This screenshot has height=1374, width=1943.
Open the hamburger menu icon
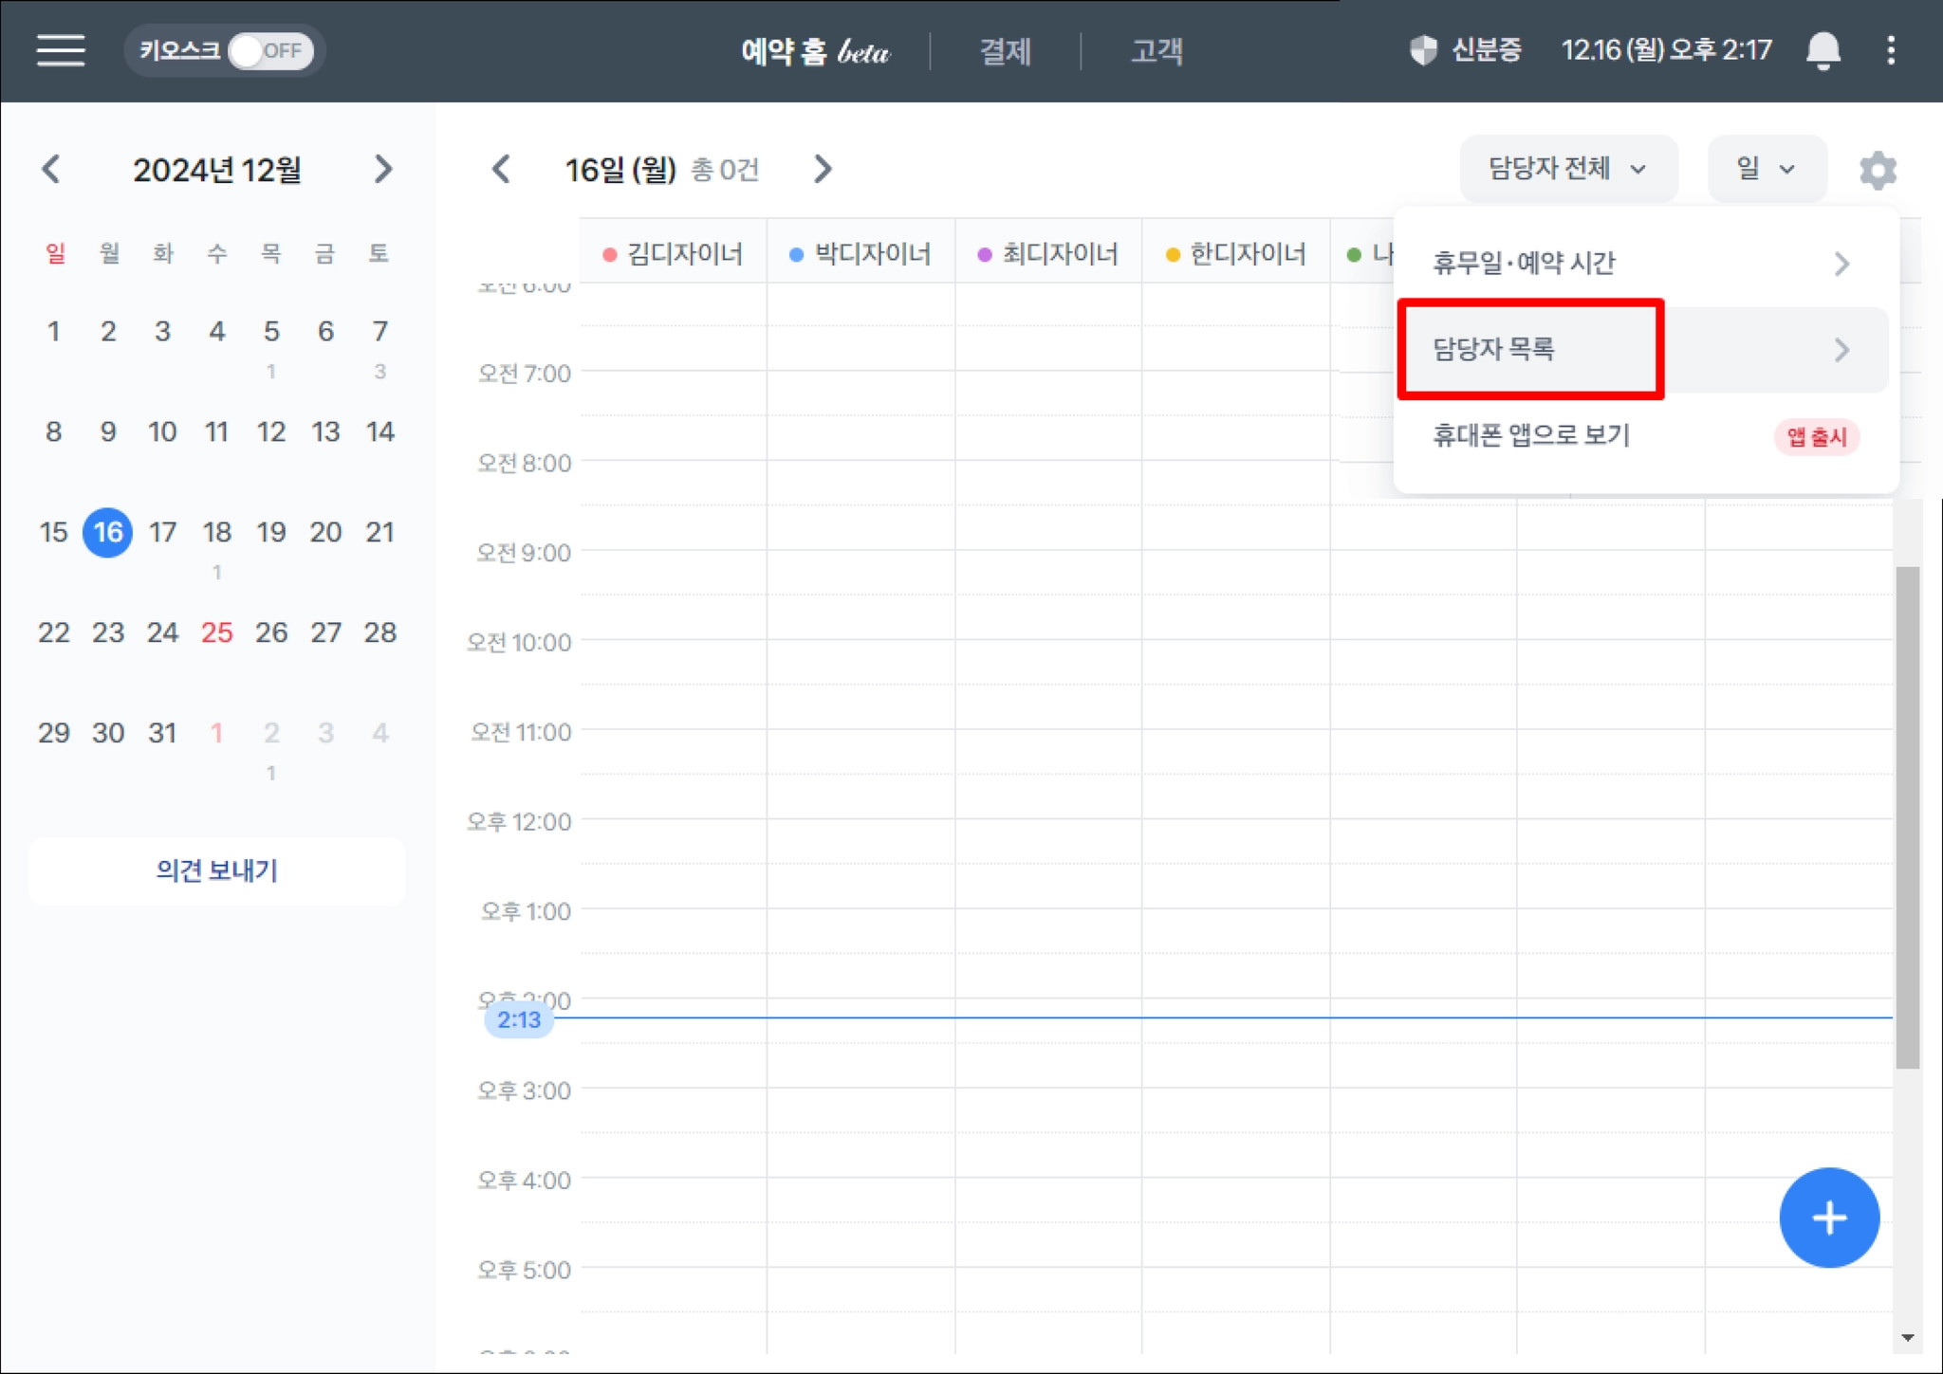(x=61, y=50)
